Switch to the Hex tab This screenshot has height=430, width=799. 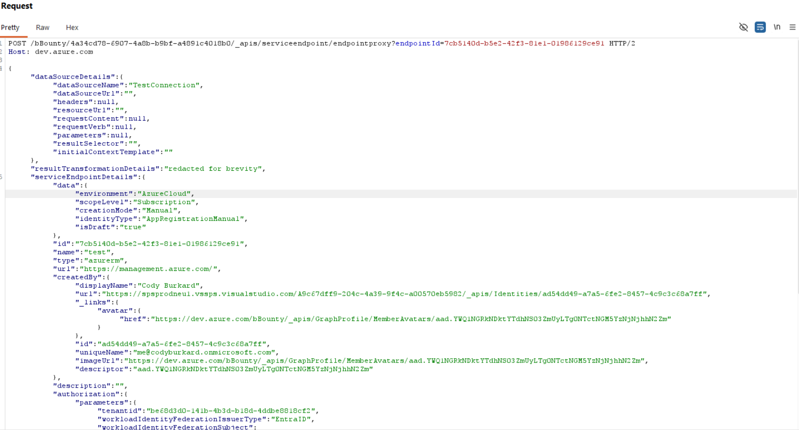pyautogui.click(x=72, y=27)
